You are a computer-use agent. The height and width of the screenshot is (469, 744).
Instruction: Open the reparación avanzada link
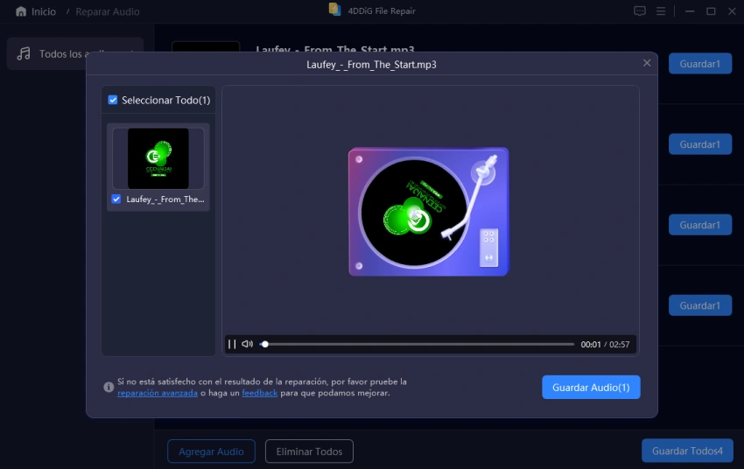[x=158, y=393]
